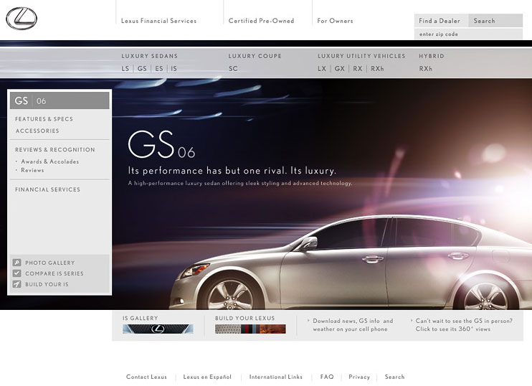This screenshot has width=532, height=386.
Task: Click the IS Gallery label
Action: click(x=141, y=318)
